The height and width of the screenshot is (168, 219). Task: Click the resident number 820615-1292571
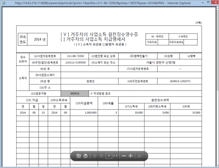point(180,81)
